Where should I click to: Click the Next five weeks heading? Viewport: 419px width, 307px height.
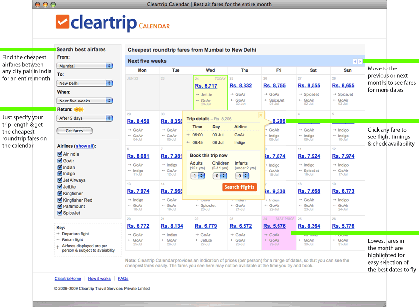[x=147, y=61]
